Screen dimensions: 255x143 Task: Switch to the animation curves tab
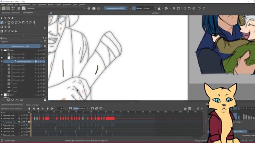click(x=33, y=105)
